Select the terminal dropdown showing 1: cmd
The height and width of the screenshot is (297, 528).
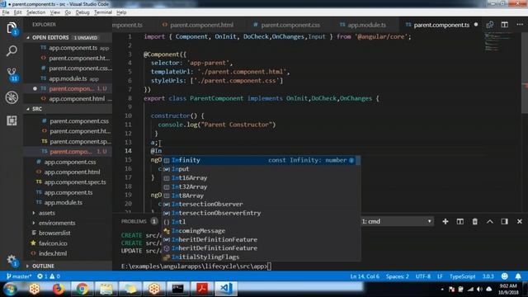(397, 221)
